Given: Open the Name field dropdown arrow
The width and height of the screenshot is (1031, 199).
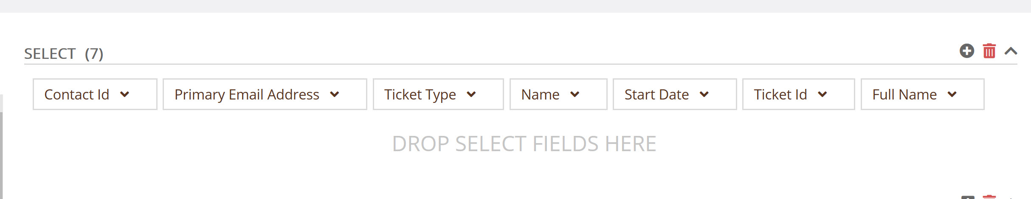Looking at the screenshot, I should point(575,94).
